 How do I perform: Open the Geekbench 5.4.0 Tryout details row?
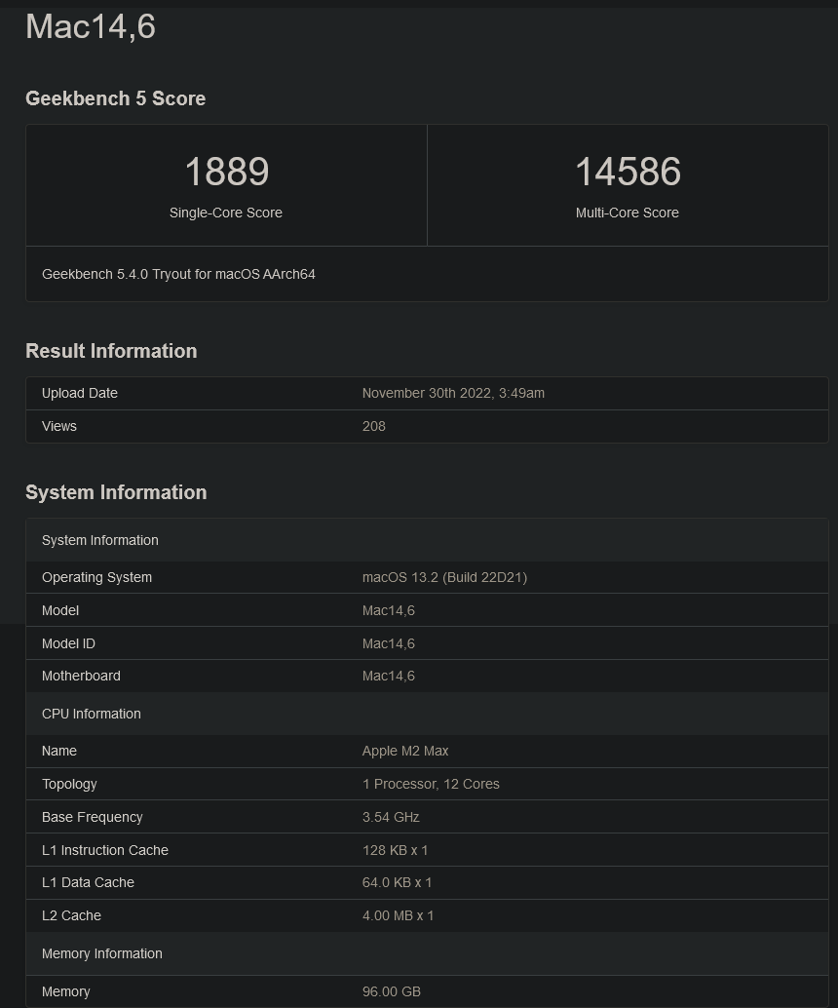tap(176, 274)
